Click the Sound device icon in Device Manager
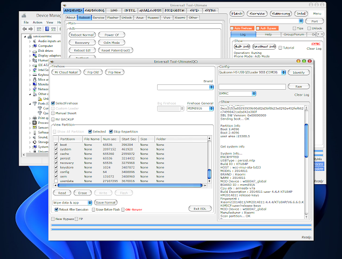 (34, 137)
